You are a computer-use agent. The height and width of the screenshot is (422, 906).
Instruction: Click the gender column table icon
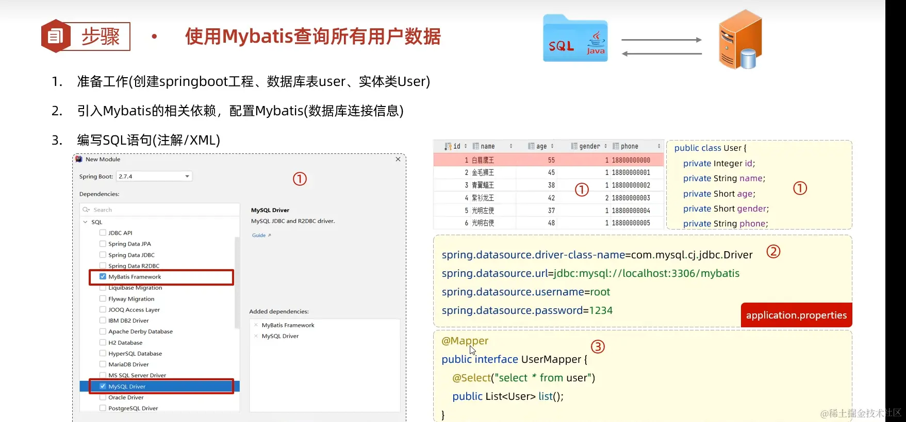tap(574, 147)
